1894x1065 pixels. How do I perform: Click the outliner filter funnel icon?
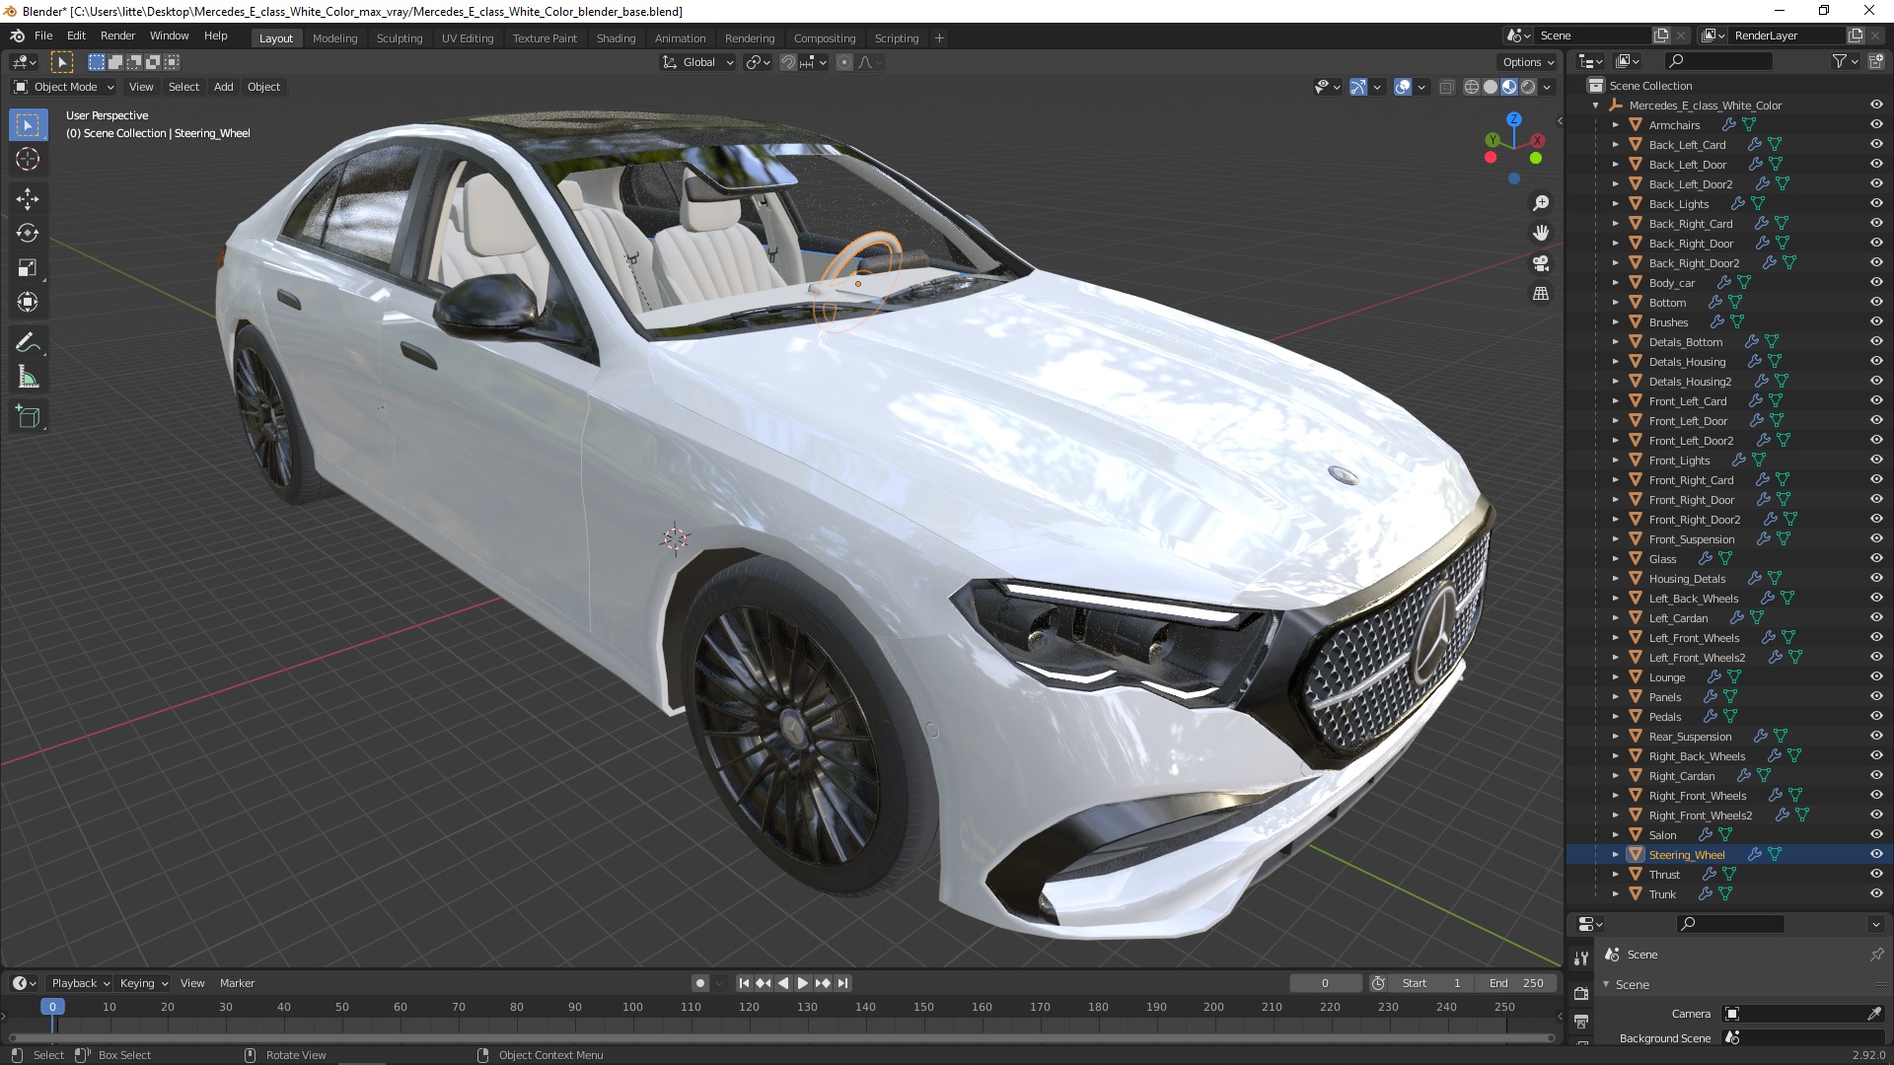click(1839, 62)
